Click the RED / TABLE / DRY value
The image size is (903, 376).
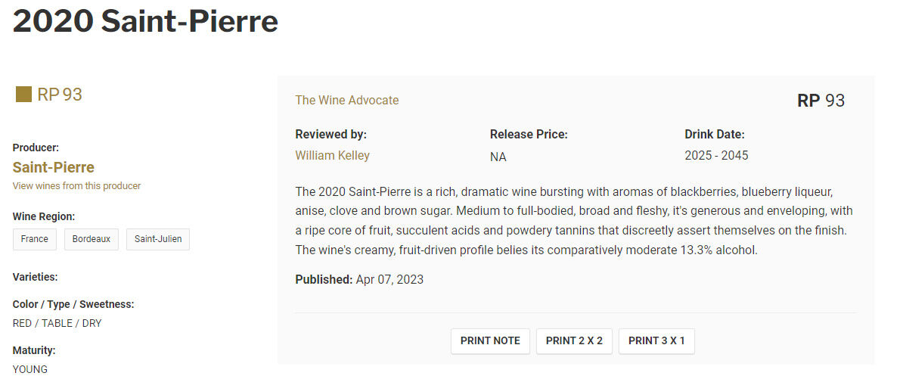57,323
